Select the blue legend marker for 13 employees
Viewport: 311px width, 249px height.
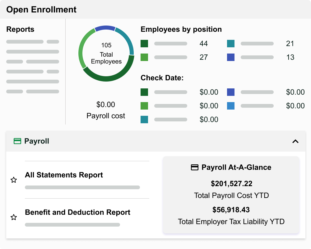[x=230, y=57]
